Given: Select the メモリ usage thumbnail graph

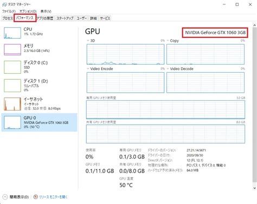Looking at the screenshot, I should coord(12,49).
